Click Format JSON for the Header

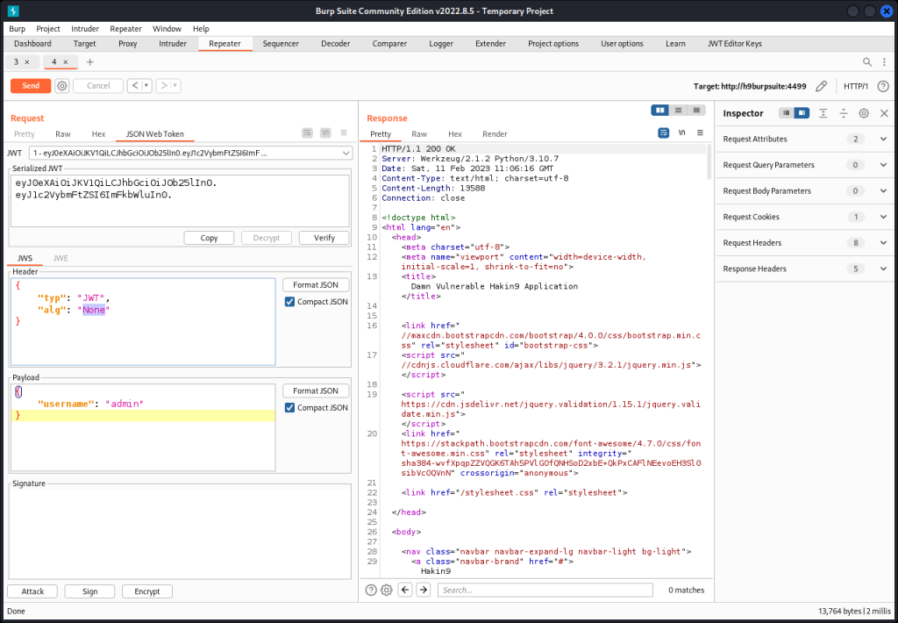316,285
